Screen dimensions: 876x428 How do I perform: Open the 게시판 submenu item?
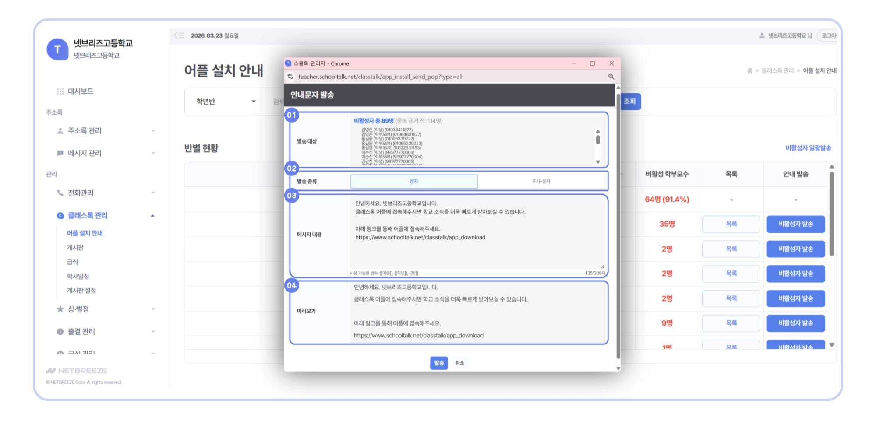[75, 248]
